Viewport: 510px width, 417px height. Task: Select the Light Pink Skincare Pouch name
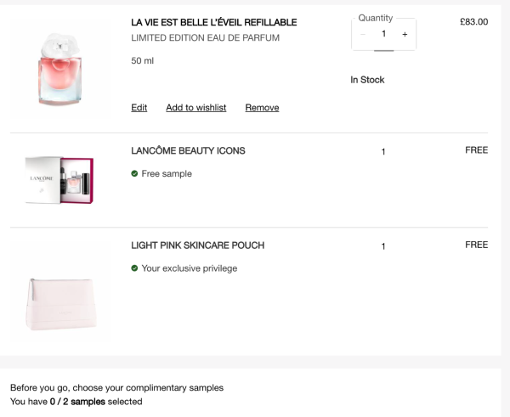tap(197, 245)
